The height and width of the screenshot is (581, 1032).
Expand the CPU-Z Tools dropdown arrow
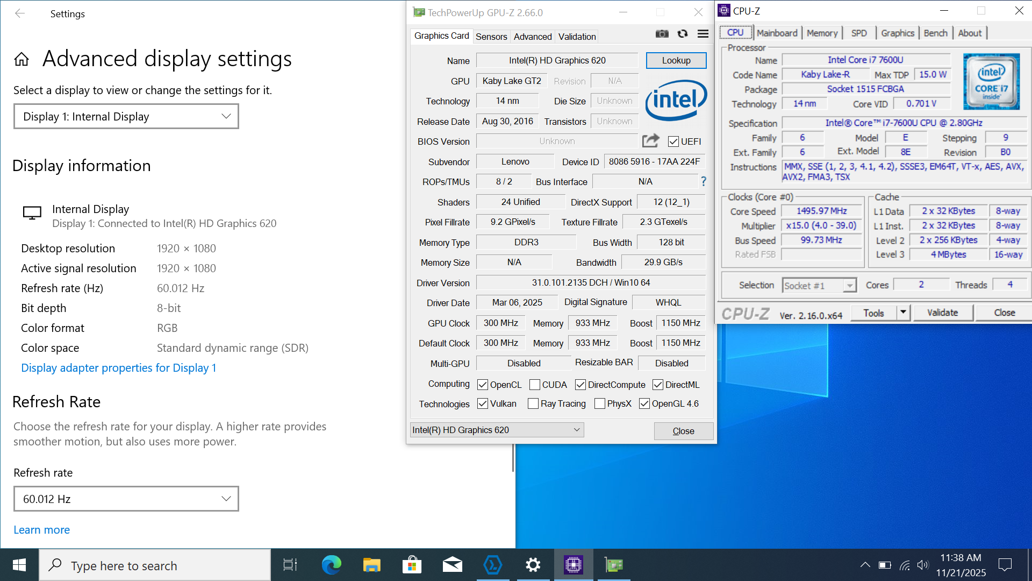(x=903, y=313)
